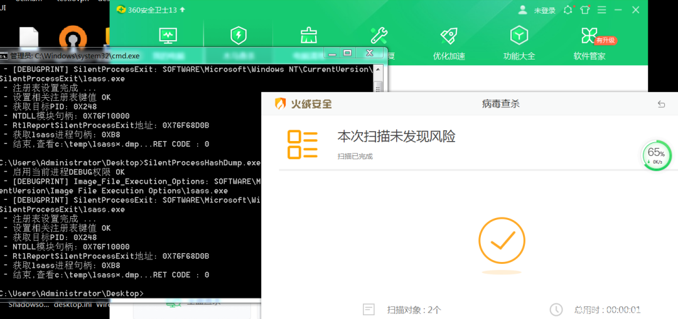The width and height of the screenshot is (678, 319).
Task: Close the 360安全卫士 window
Action: click(635, 9)
